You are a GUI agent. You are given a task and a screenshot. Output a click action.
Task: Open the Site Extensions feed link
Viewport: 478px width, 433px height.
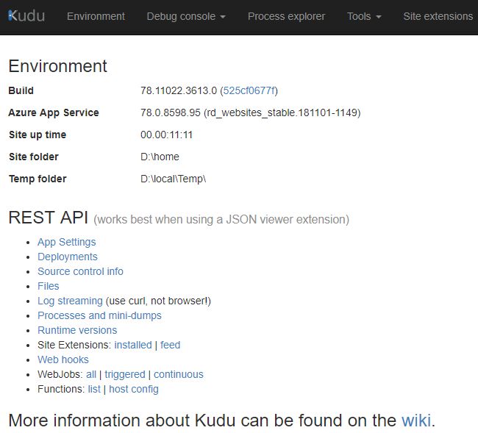tap(170, 345)
